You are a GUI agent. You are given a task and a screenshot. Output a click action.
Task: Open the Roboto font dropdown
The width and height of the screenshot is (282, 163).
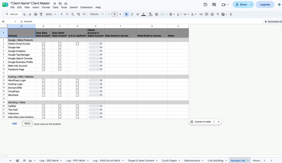(x=97, y=14)
